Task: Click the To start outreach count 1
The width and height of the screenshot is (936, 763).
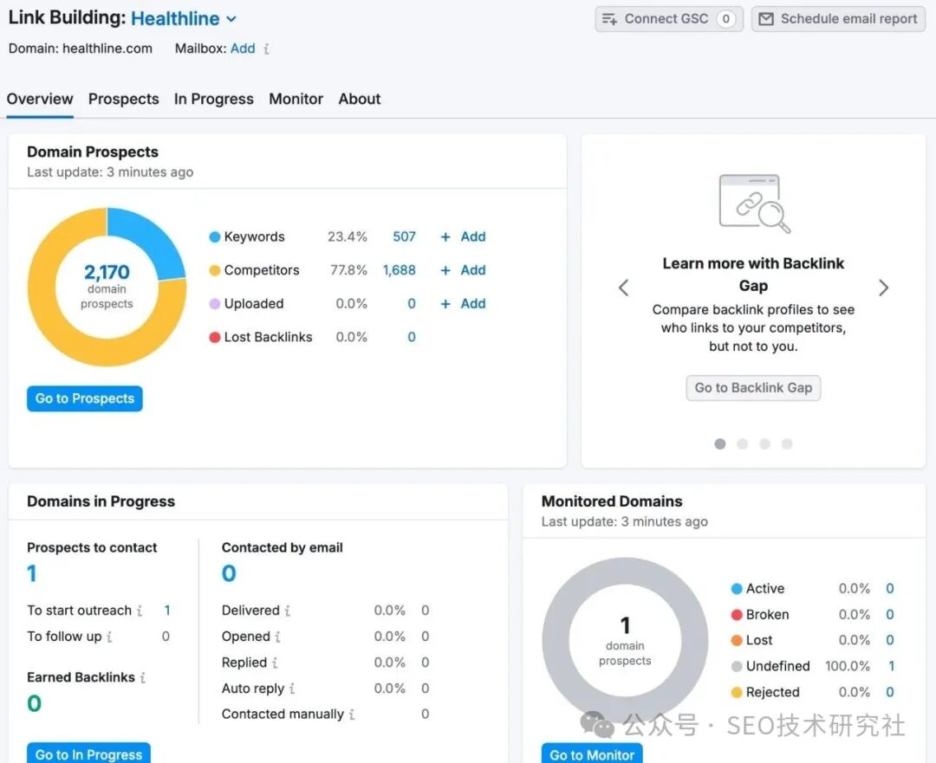Action: (167, 611)
